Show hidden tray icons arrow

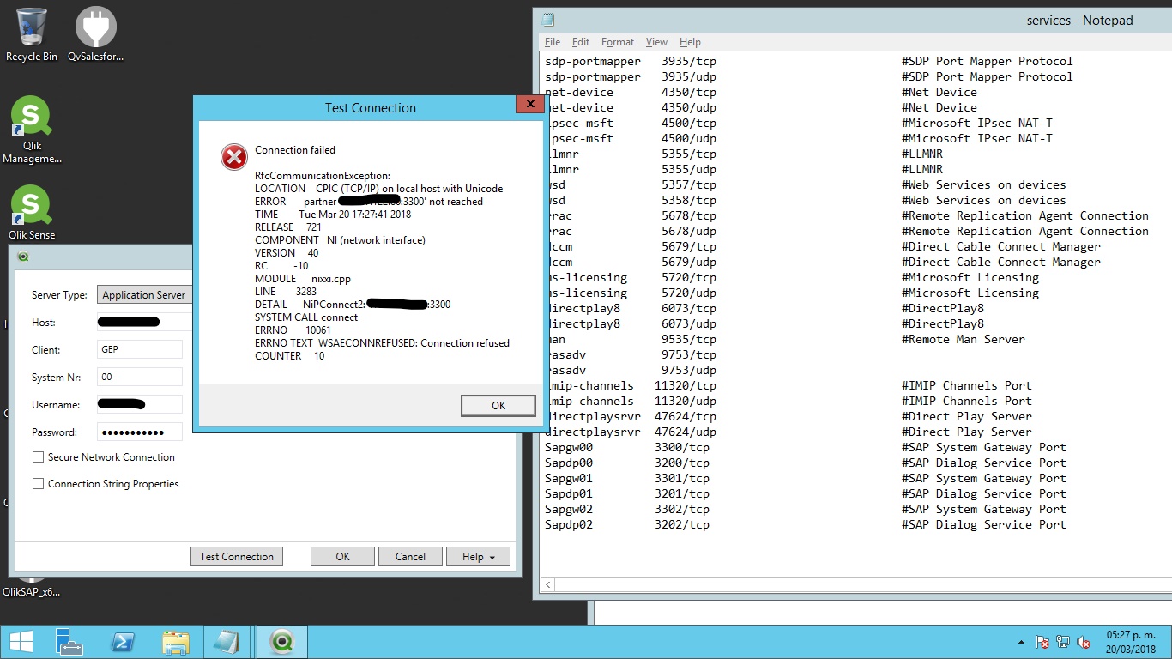[x=1021, y=642]
